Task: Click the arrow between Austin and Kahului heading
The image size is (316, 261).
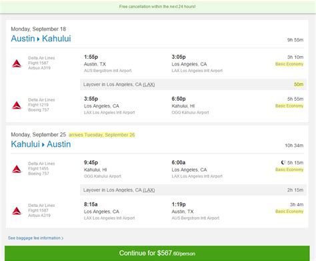Action: coord(38,39)
